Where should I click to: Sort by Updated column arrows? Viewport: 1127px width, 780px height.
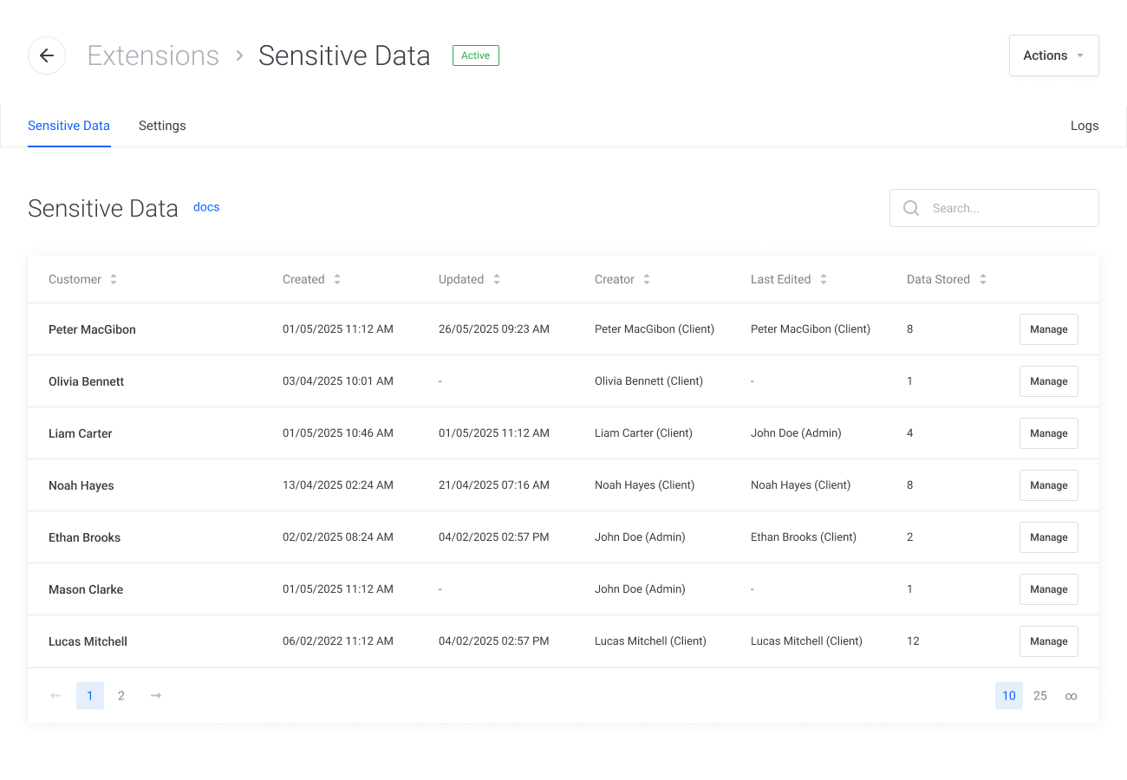click(497, 279)
